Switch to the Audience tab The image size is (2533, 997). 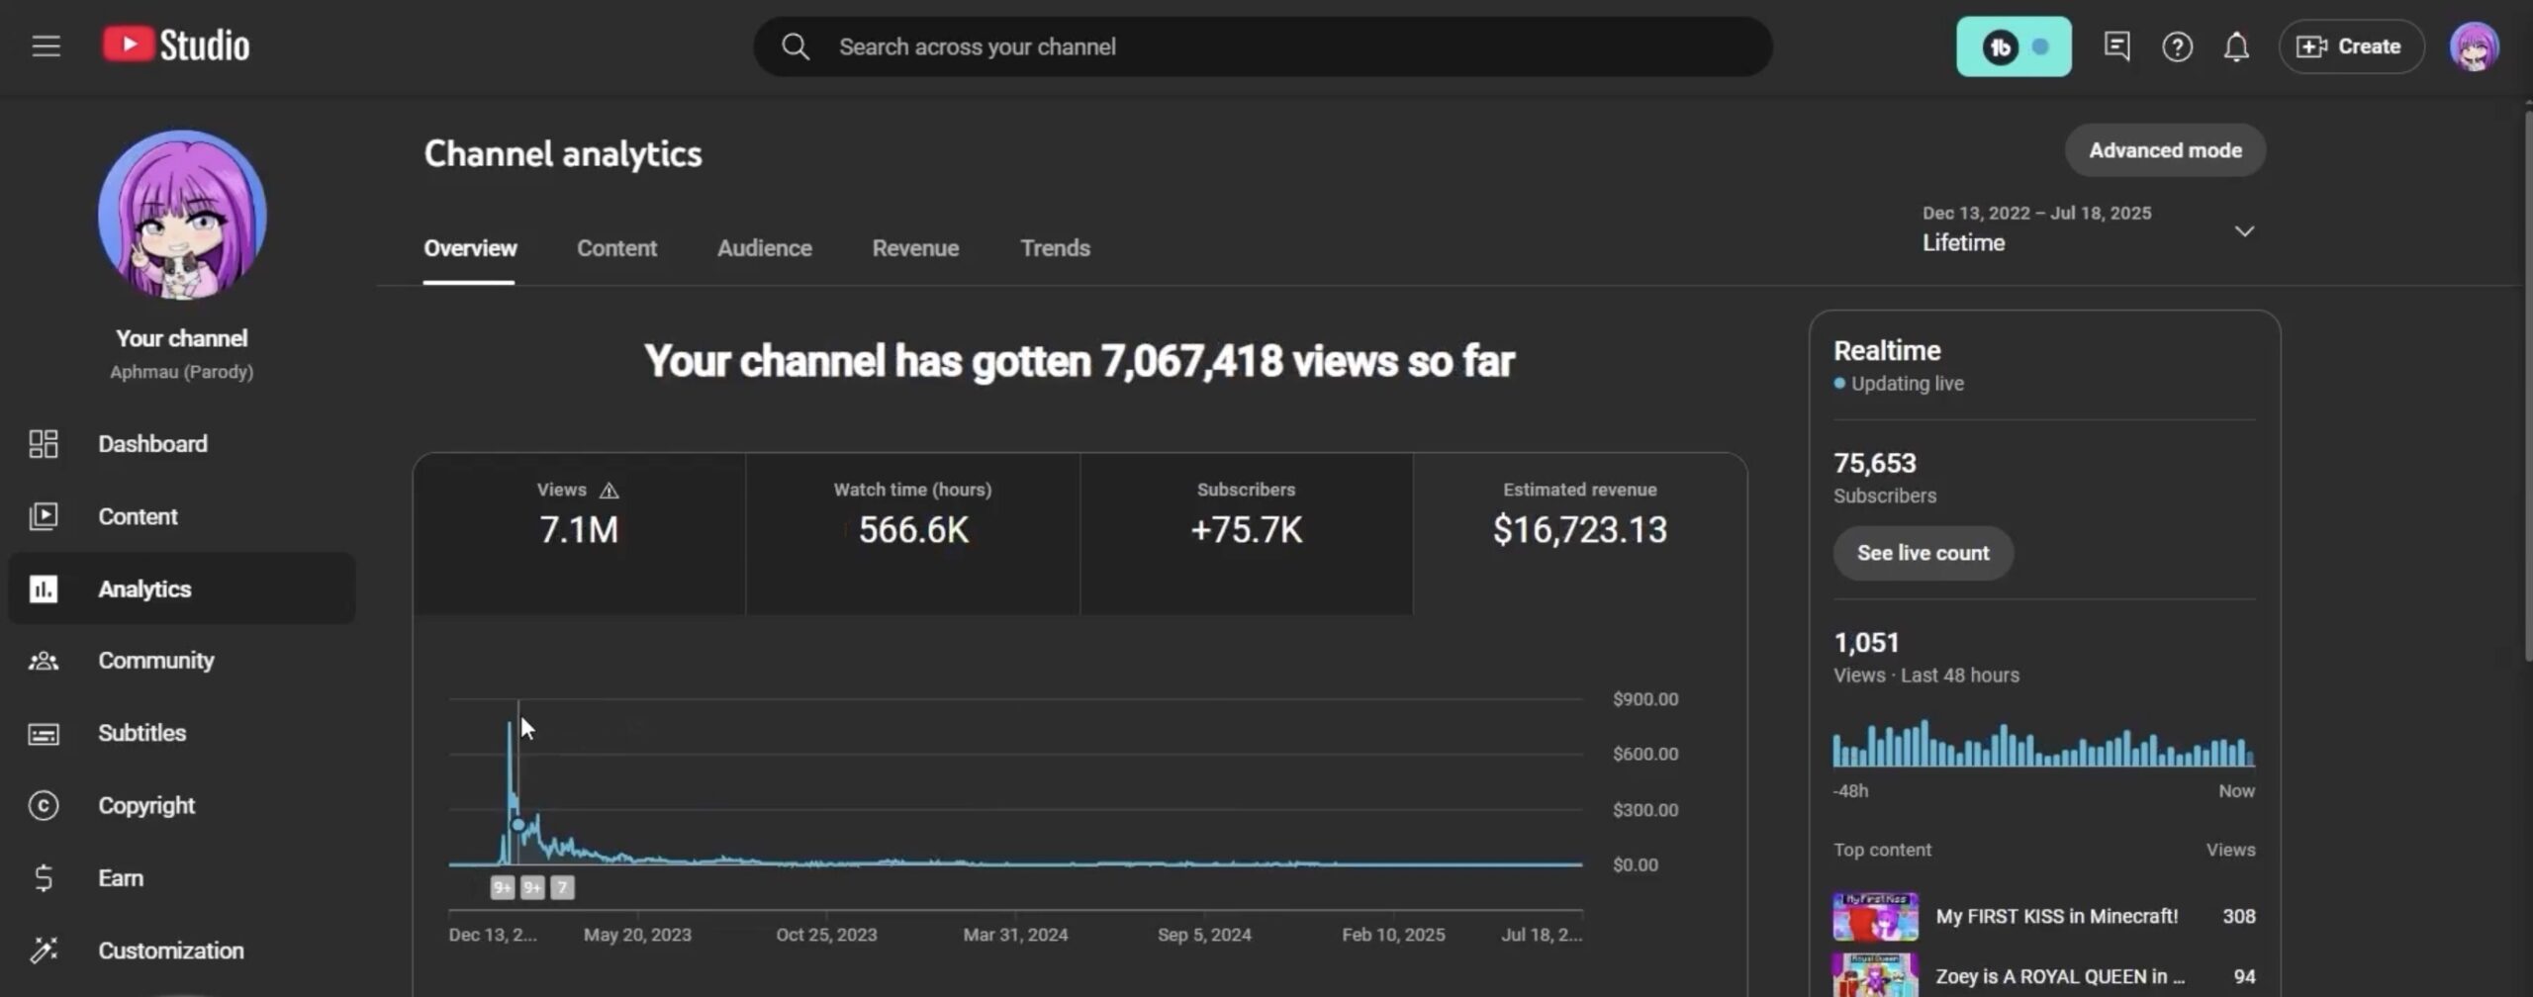764,248
